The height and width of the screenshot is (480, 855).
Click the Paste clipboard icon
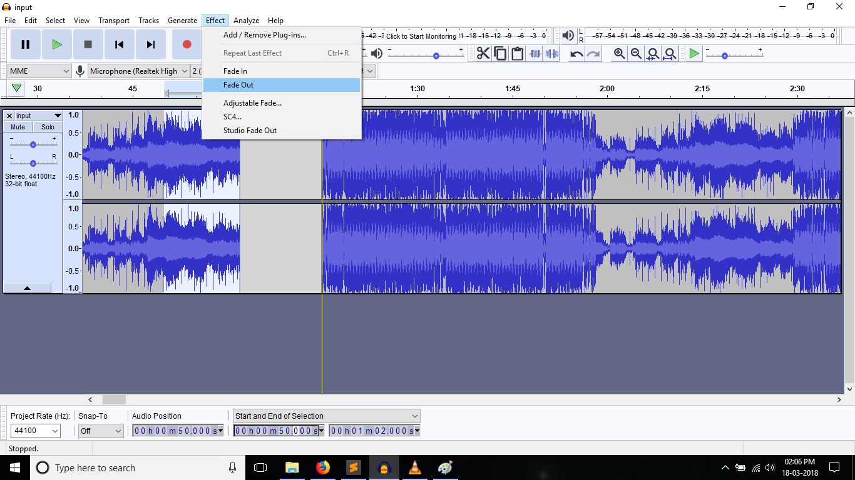pos(517,54)
